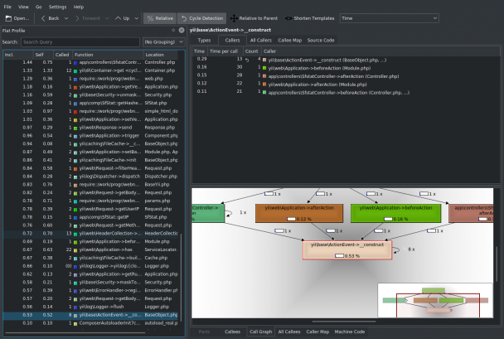This screenshot has height=339, width=504.
Task: Switch to the Source Code tab
Action: pos(321,40)
